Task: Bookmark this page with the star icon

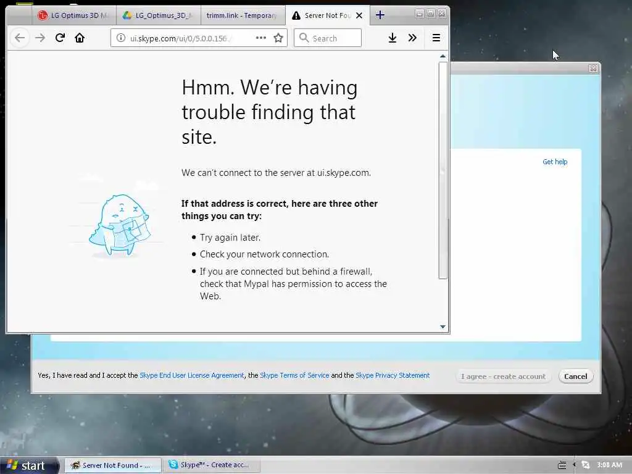Action: [x=278, y=38]
